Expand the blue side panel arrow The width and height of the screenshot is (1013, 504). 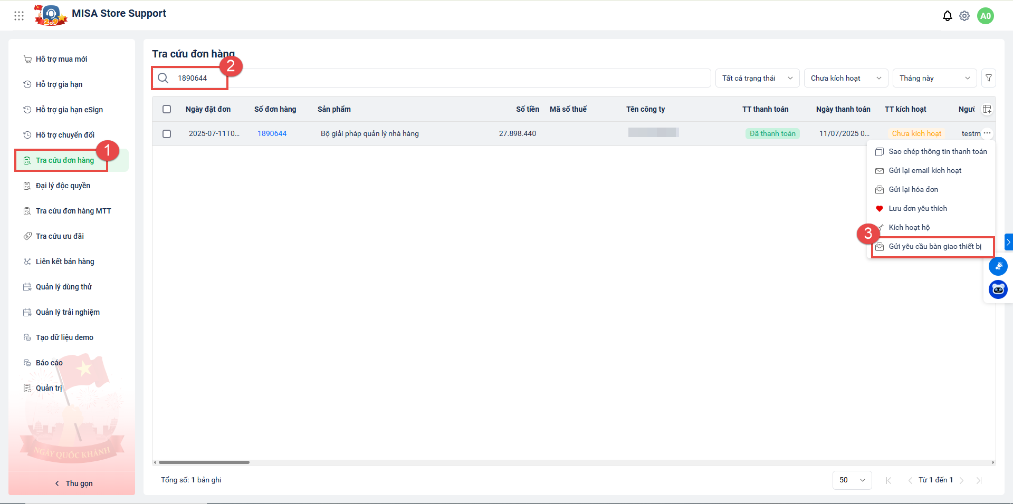(1008, 243)
